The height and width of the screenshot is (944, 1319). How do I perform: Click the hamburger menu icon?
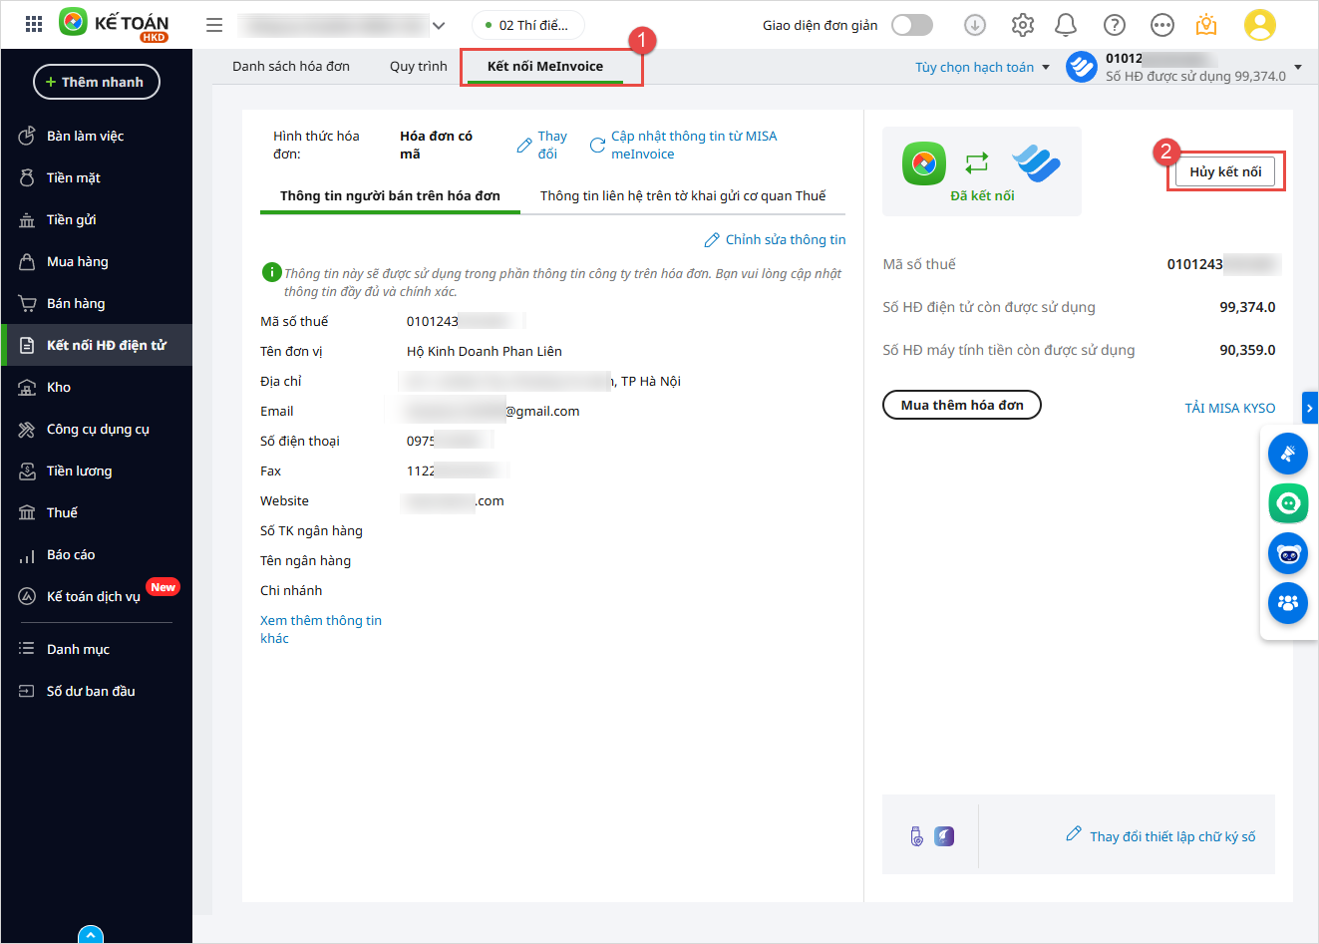click(214, 25)
